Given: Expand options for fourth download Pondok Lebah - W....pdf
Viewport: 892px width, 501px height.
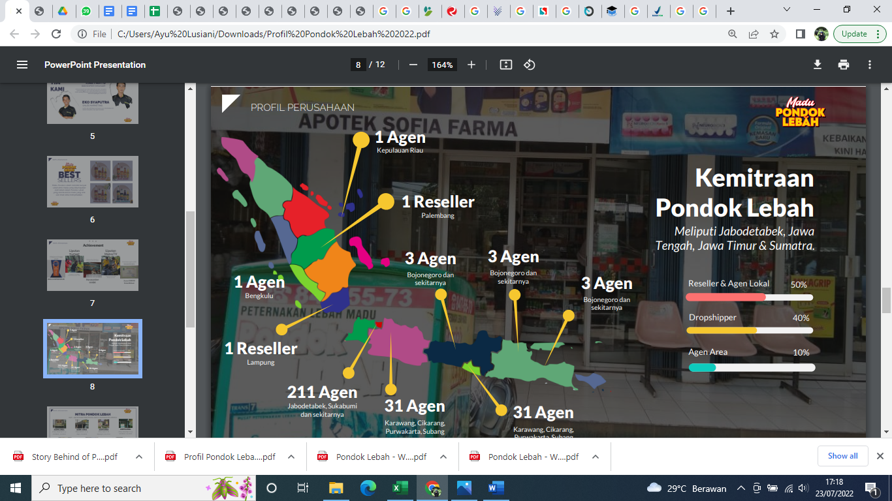Looking at the screenshot, I should pyautogui.click(x=596, y=457).
